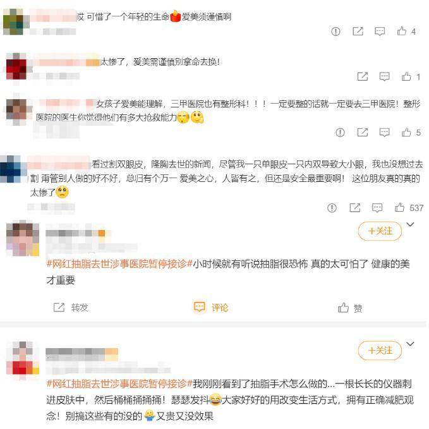429x429 pixels.
Task: Open 转发 repost action
Action: (71, 308)
